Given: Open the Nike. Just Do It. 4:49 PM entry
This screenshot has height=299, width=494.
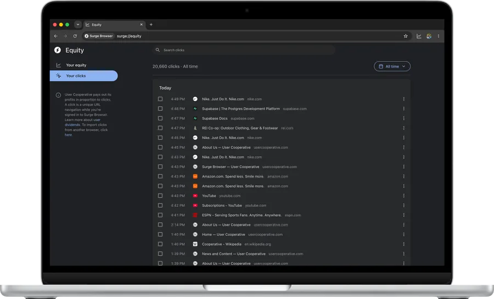Looking at the screenshot, I should [223, 99].
